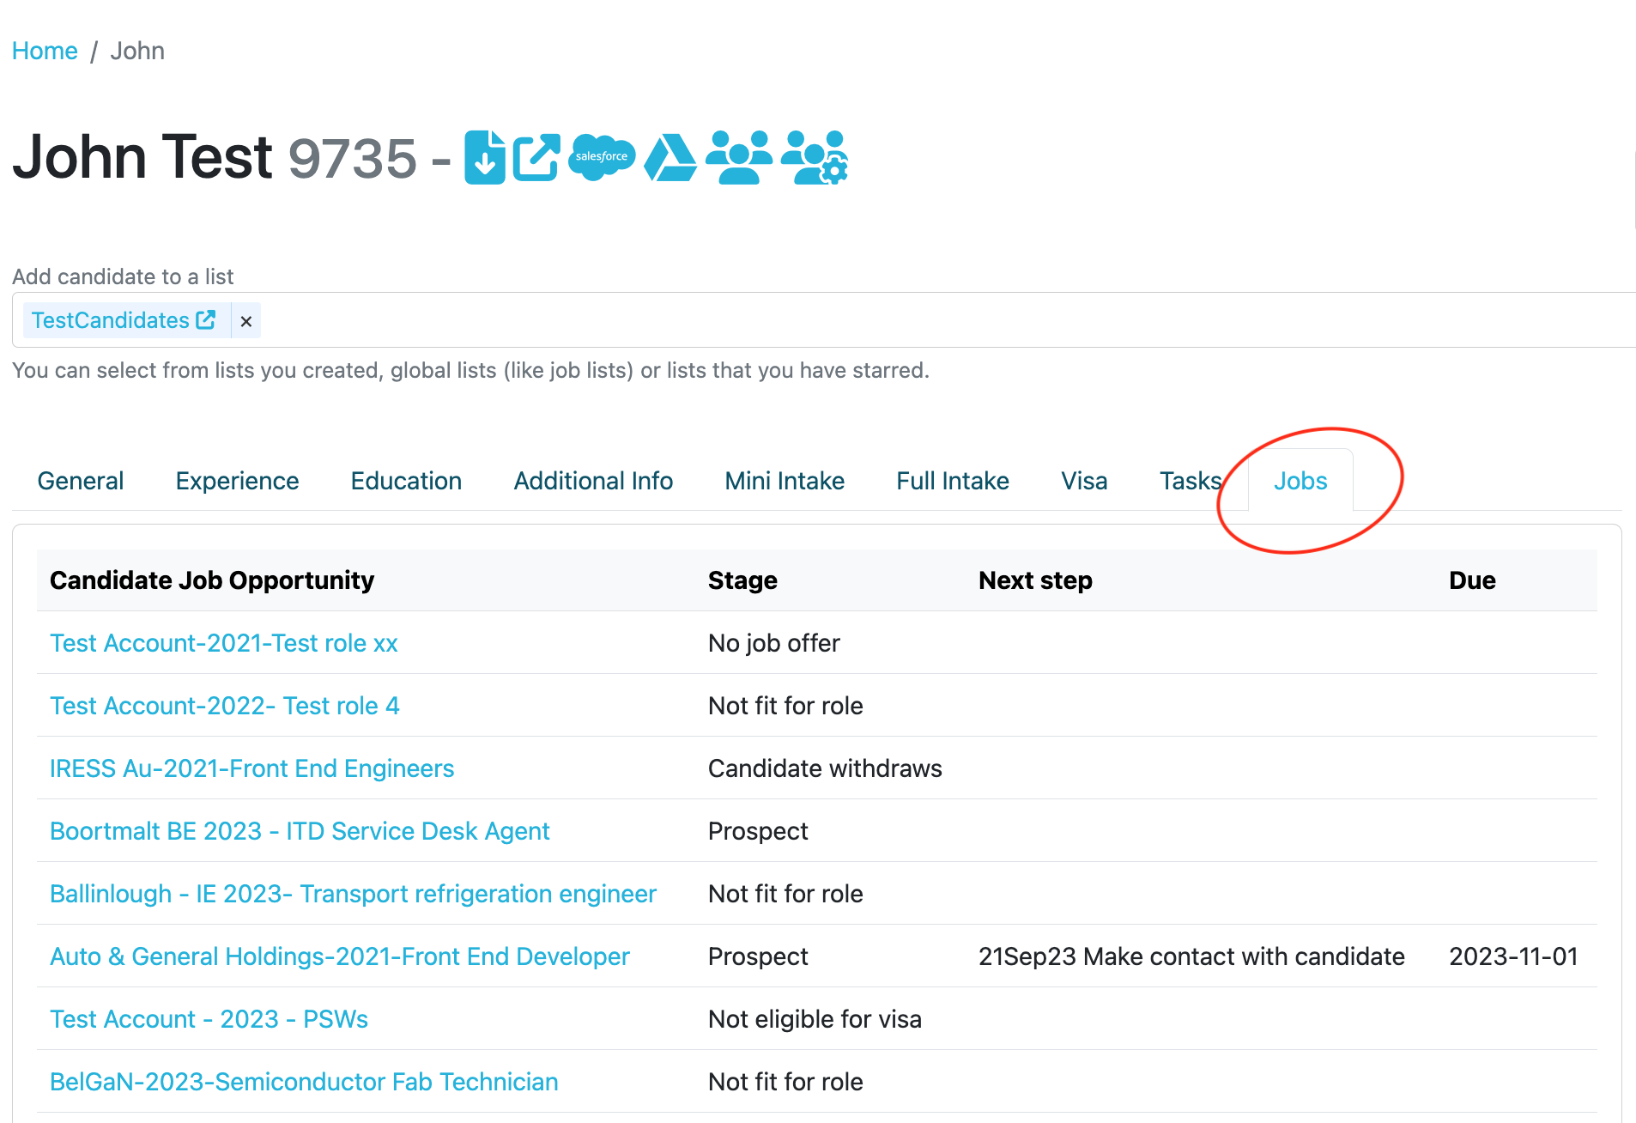Open team management settings for candidate
Viewport: 1636px width, 1123px height.
[815, 158]
